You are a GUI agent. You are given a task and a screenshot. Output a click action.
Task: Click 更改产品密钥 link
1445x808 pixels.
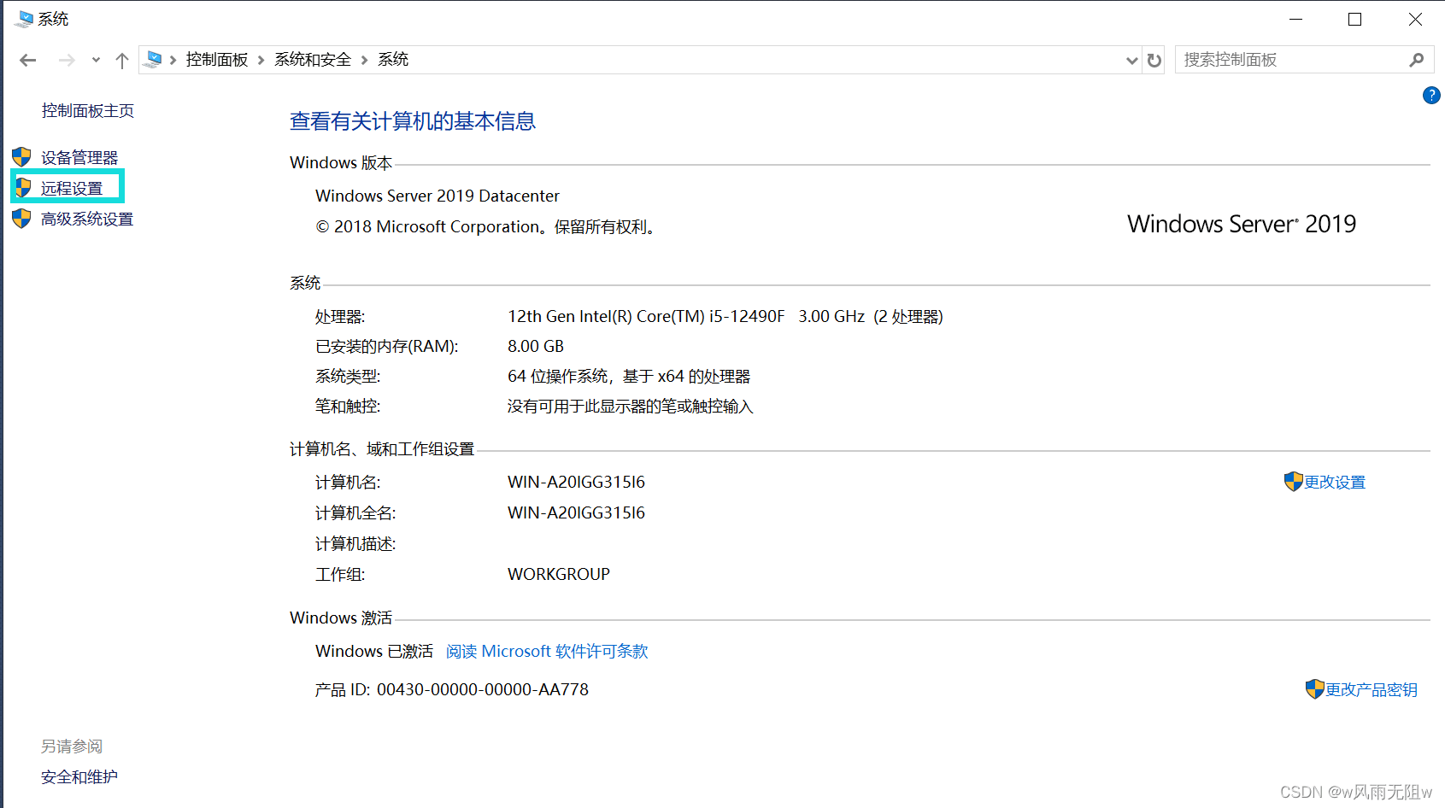(x=1371, y=689)
